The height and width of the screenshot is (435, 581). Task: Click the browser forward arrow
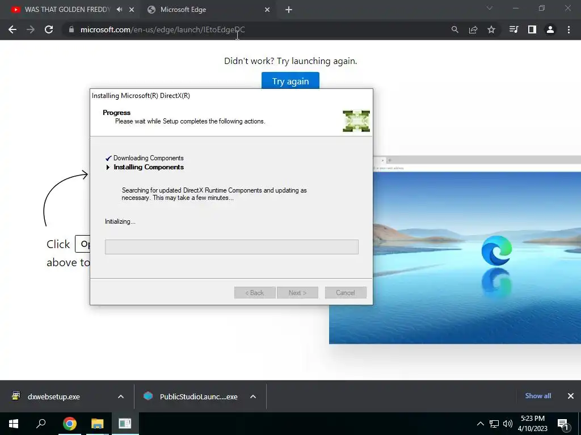[31, 29]
